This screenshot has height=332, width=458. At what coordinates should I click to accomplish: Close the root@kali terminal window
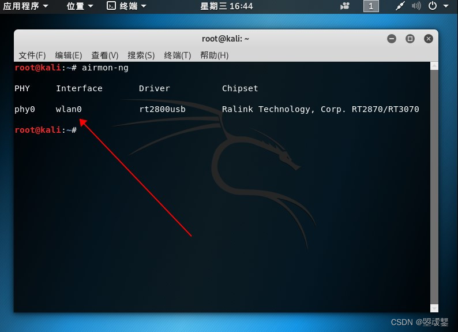(429, 39)
